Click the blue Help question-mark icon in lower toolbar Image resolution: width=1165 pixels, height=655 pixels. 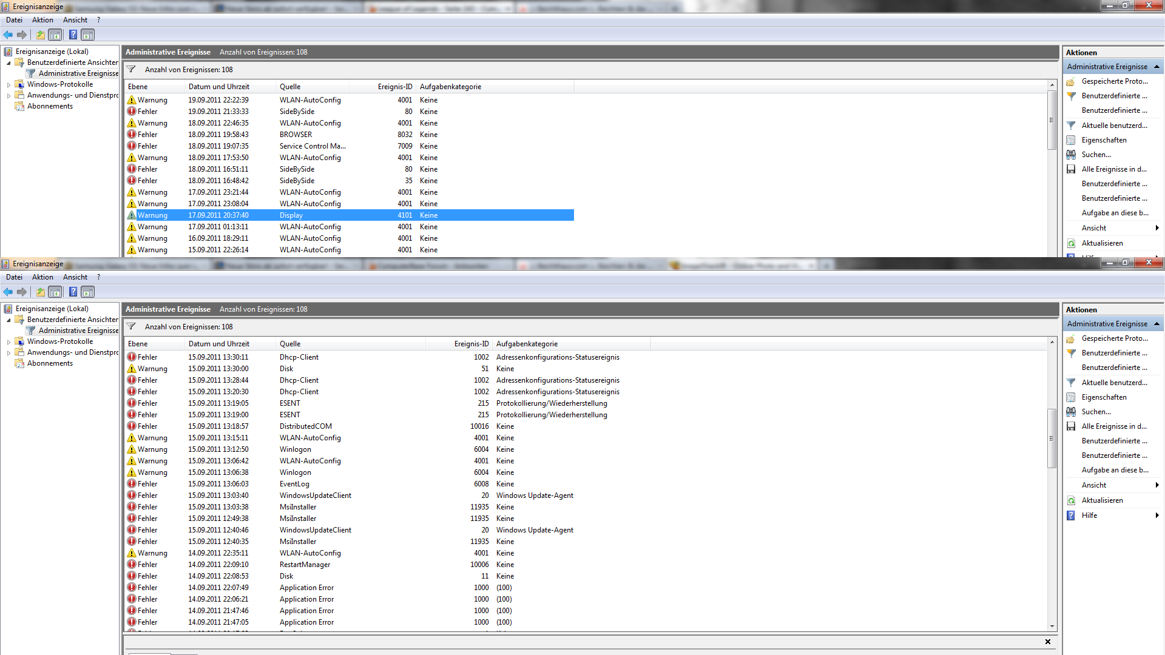(73, 292)
